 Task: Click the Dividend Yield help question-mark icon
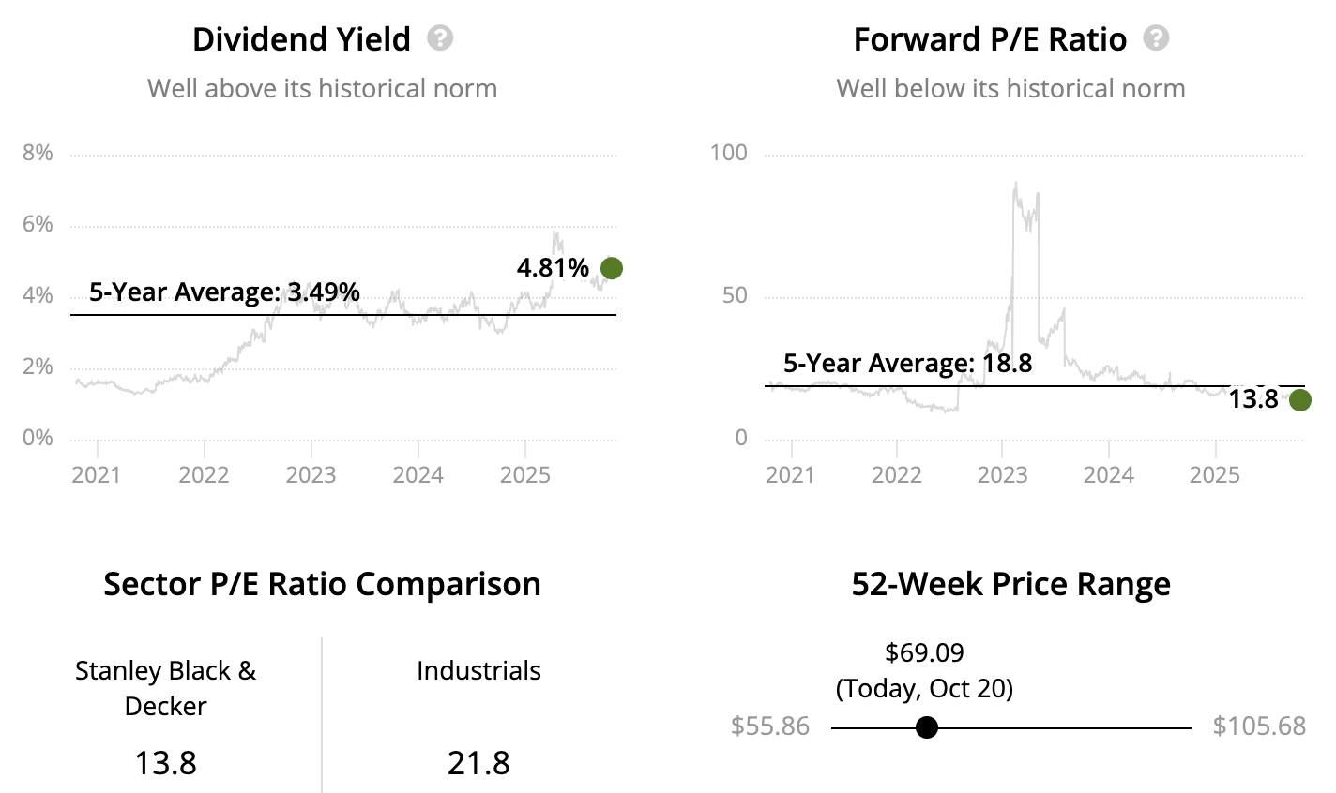[440, 38]
